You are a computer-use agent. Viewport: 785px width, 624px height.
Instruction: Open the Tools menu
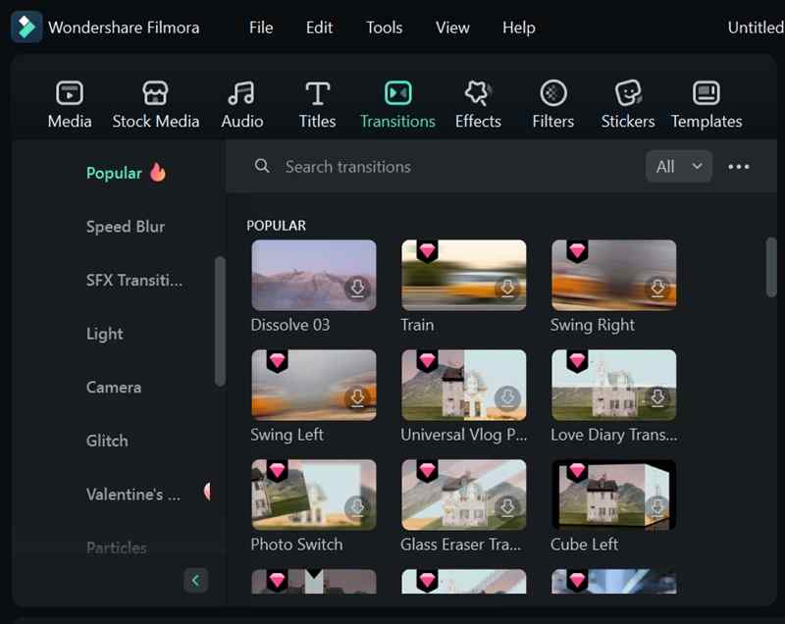pos(384,27)
